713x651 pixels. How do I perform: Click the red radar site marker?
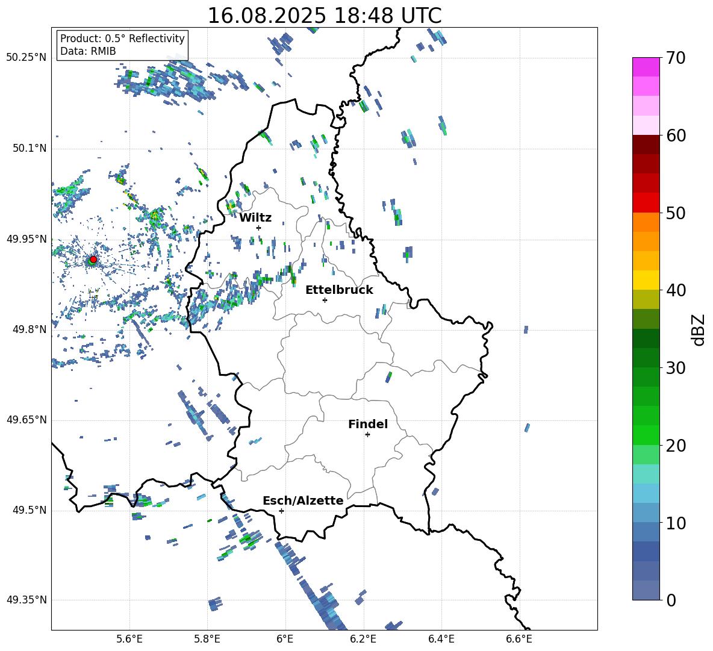93,259
